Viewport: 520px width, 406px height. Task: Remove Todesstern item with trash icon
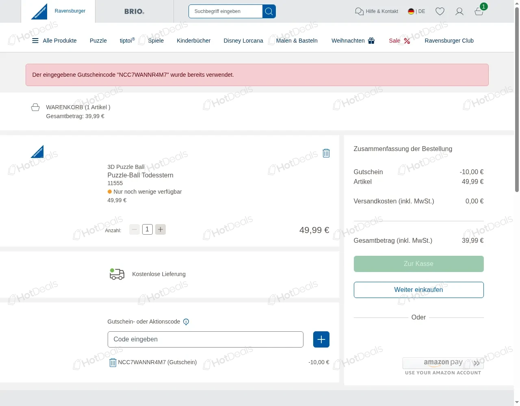point(326,153)
